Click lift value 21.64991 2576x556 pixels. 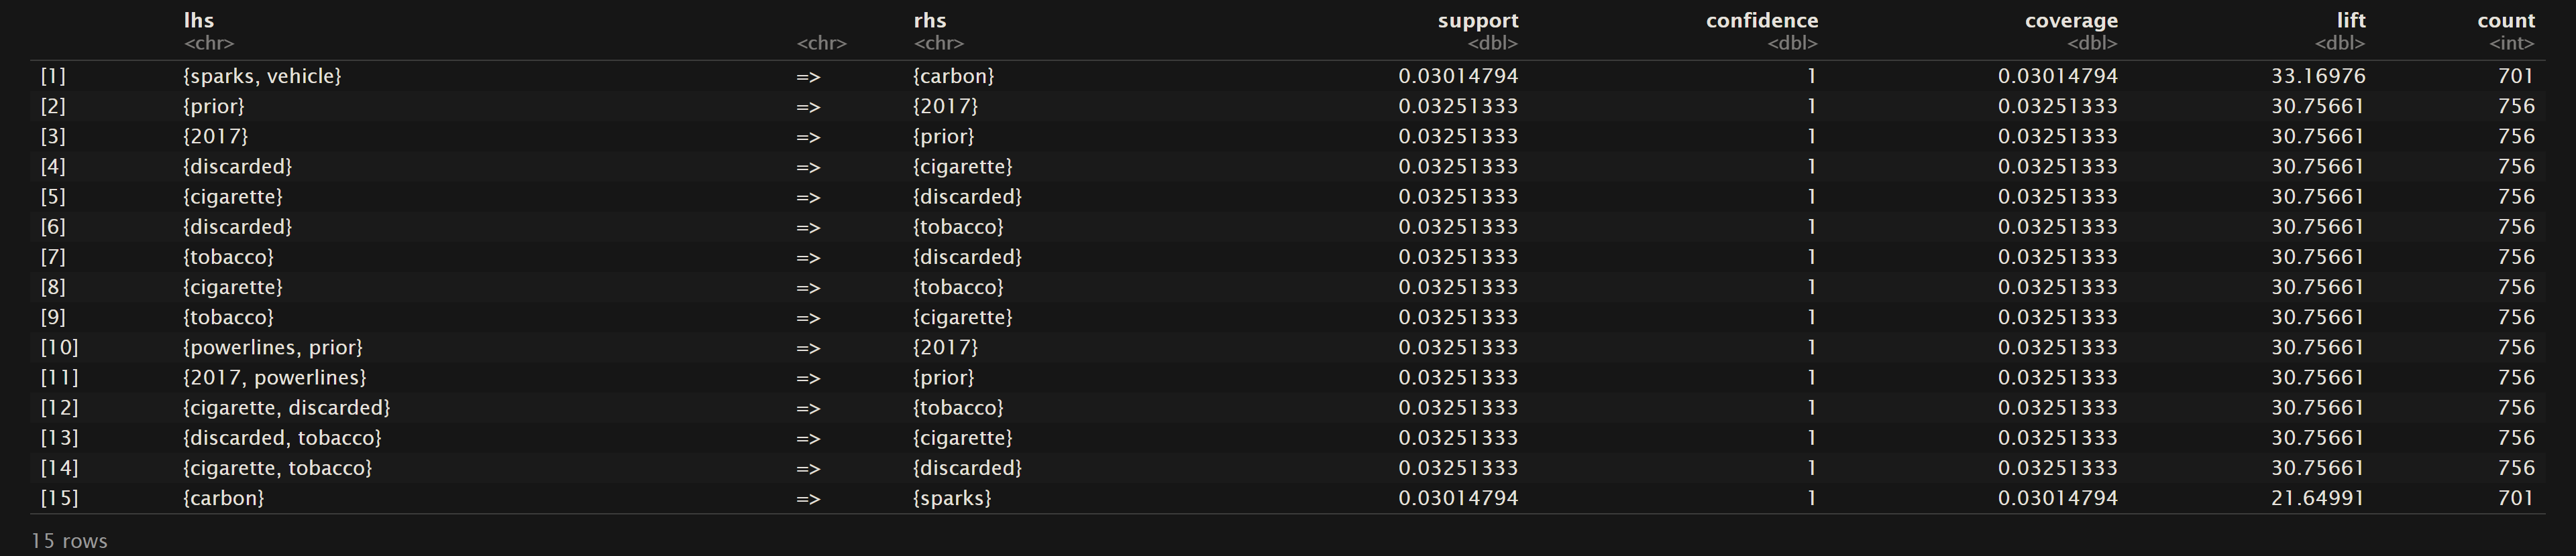coord(2317,497)
